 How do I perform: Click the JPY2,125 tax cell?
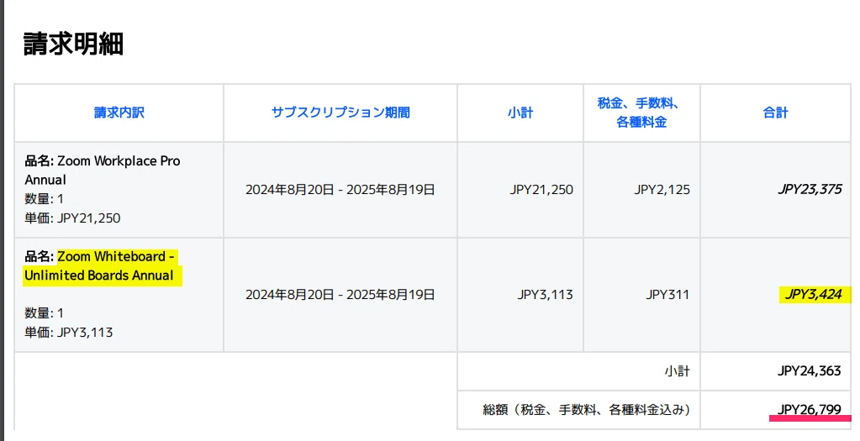point(662,190)
